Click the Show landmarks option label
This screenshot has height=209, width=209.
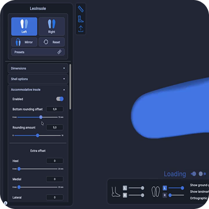[200, 192]
